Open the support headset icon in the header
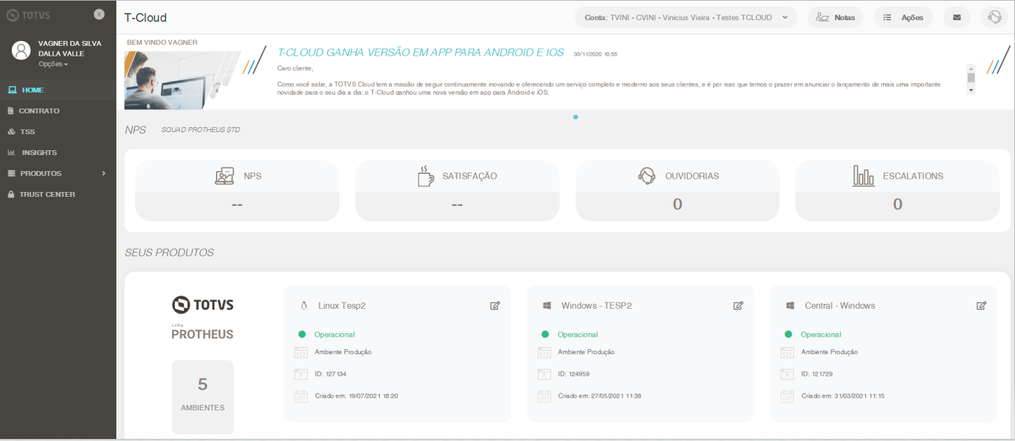This screenshot has width=1015, height=441. click(x=994, y=17)
